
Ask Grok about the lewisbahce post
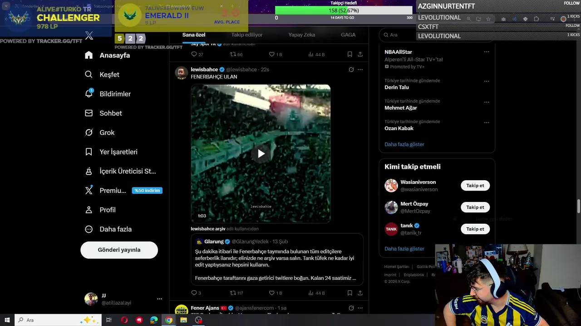pos(351,70)
